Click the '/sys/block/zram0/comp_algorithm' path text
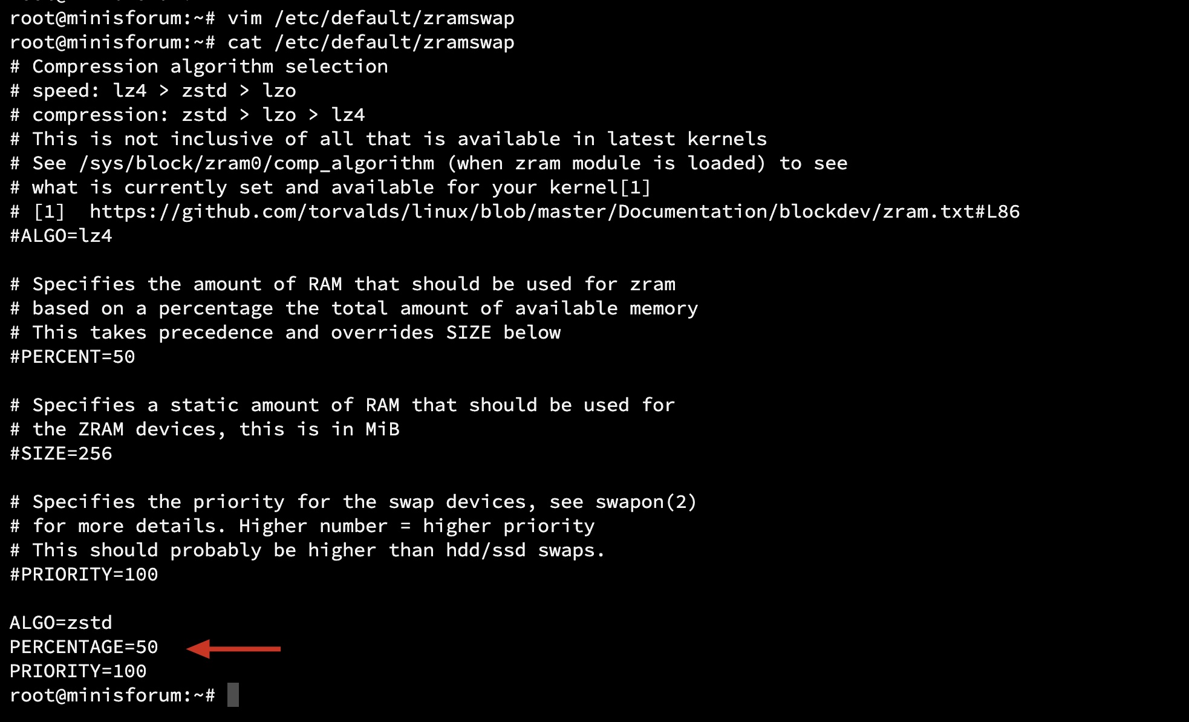Viewport: 1189px width, 722px height. pyautogui.click(x=256, y=163)
